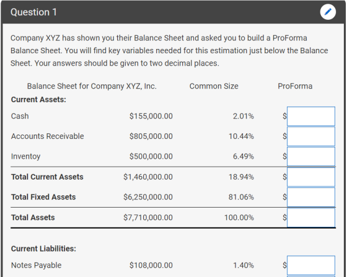Select the 100.00% common size value

[x=239, y=218]
